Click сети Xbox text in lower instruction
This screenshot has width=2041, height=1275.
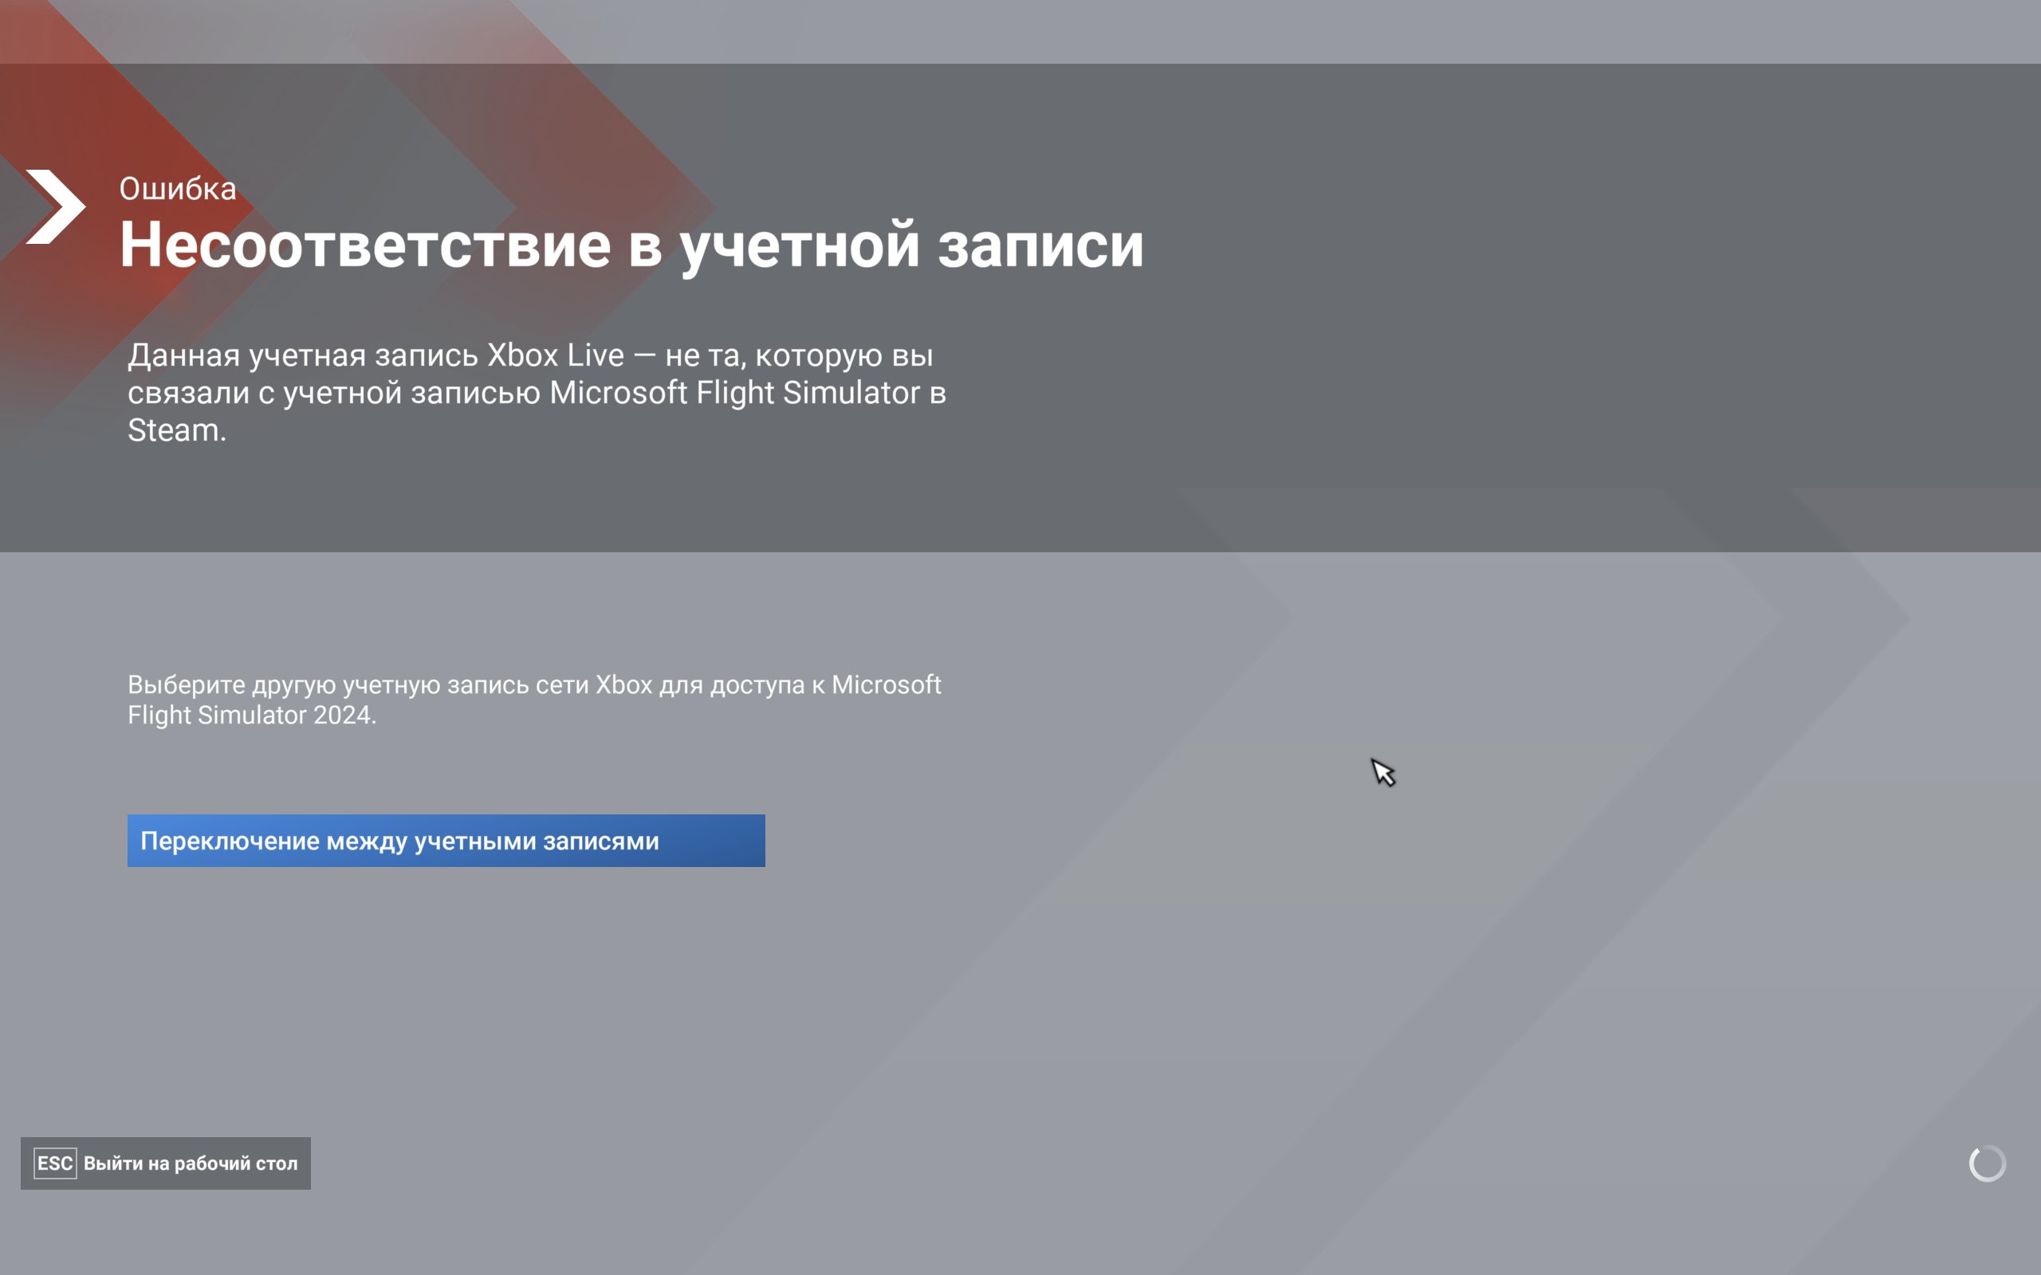(x=593, y=685)
